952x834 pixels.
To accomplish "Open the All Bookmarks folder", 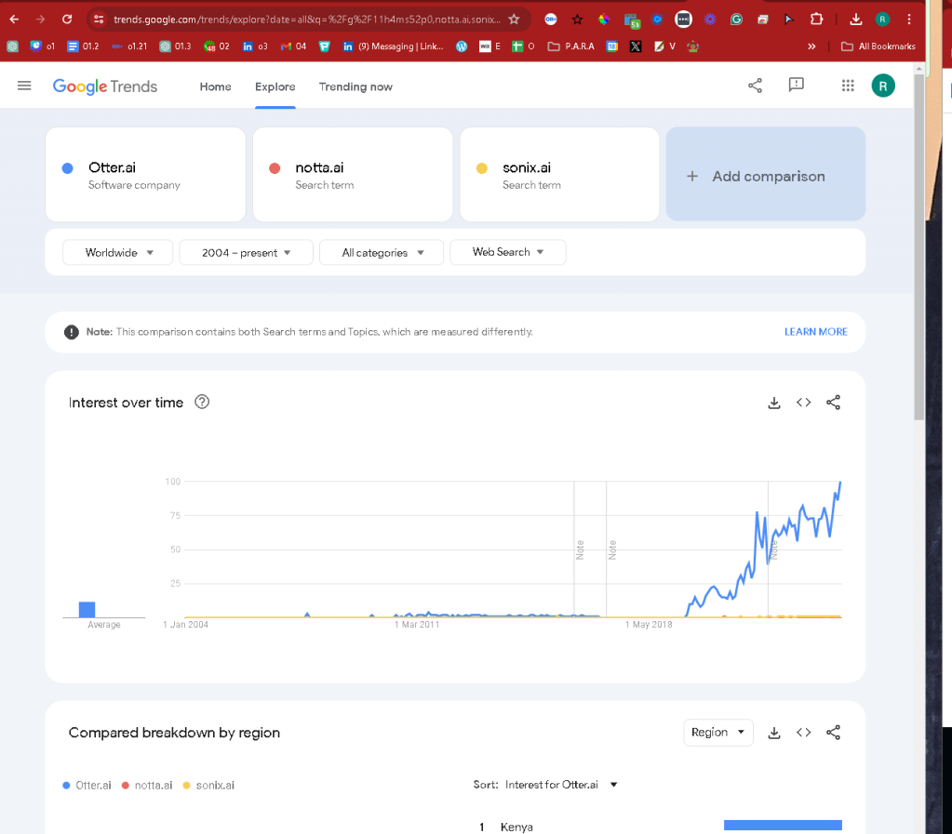I will pos(878,46).
